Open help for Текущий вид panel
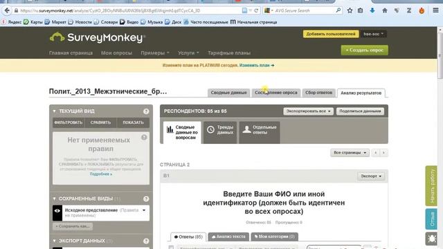The width and height of the screenshot is (443, 249). pos(146,111)
